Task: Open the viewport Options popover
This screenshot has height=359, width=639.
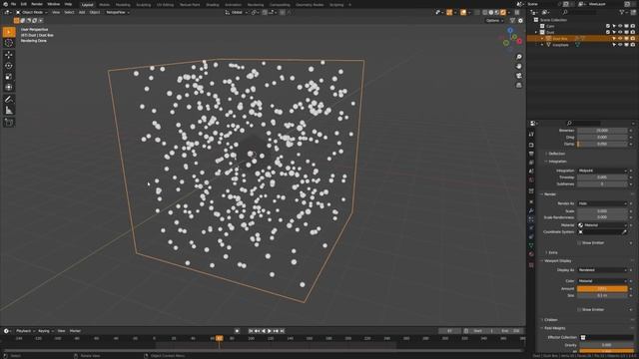Action: point(494,20)
